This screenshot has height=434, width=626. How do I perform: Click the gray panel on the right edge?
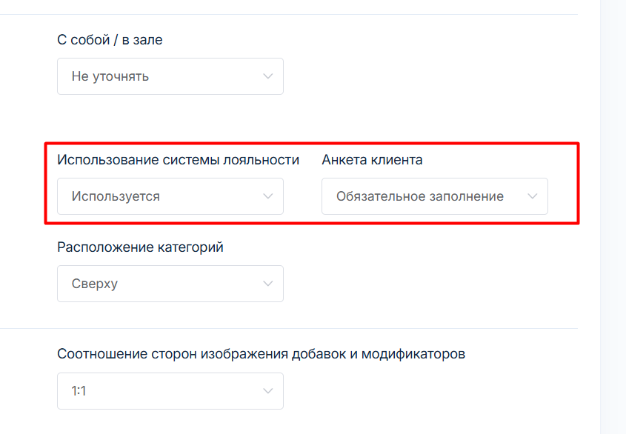point(612,222)
